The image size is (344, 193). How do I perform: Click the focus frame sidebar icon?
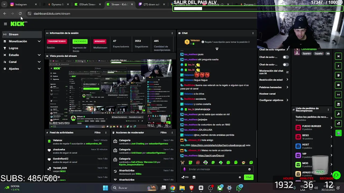click(338, 56)
